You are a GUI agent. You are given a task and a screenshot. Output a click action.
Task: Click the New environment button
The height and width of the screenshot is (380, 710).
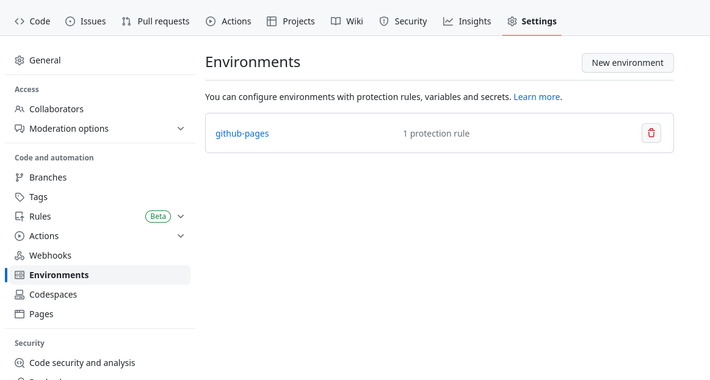pos(628,63)
